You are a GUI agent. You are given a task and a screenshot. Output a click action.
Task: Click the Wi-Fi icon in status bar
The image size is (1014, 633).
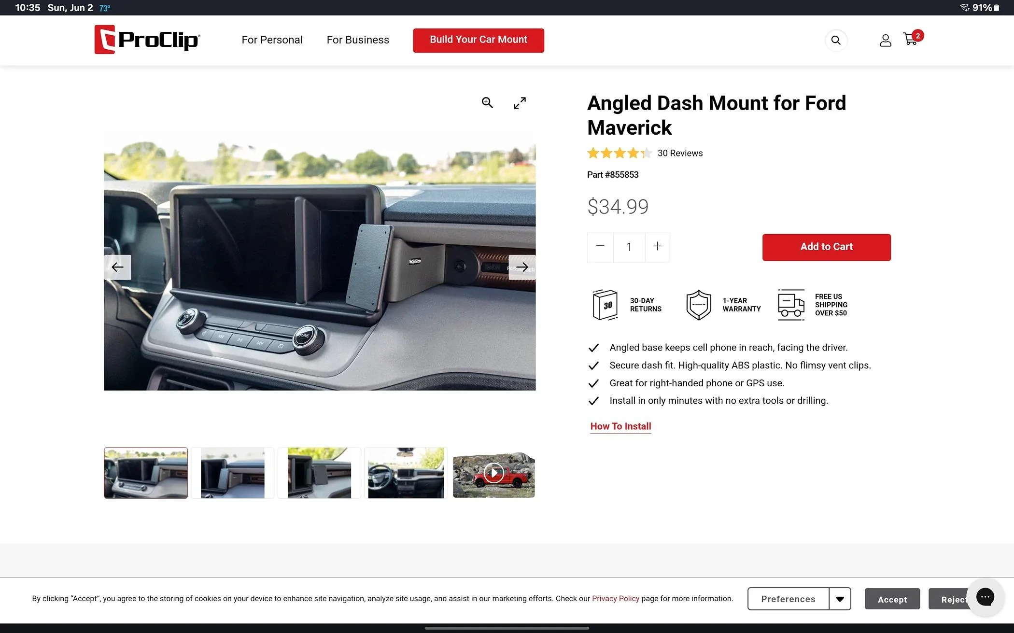tap(965, 7)
